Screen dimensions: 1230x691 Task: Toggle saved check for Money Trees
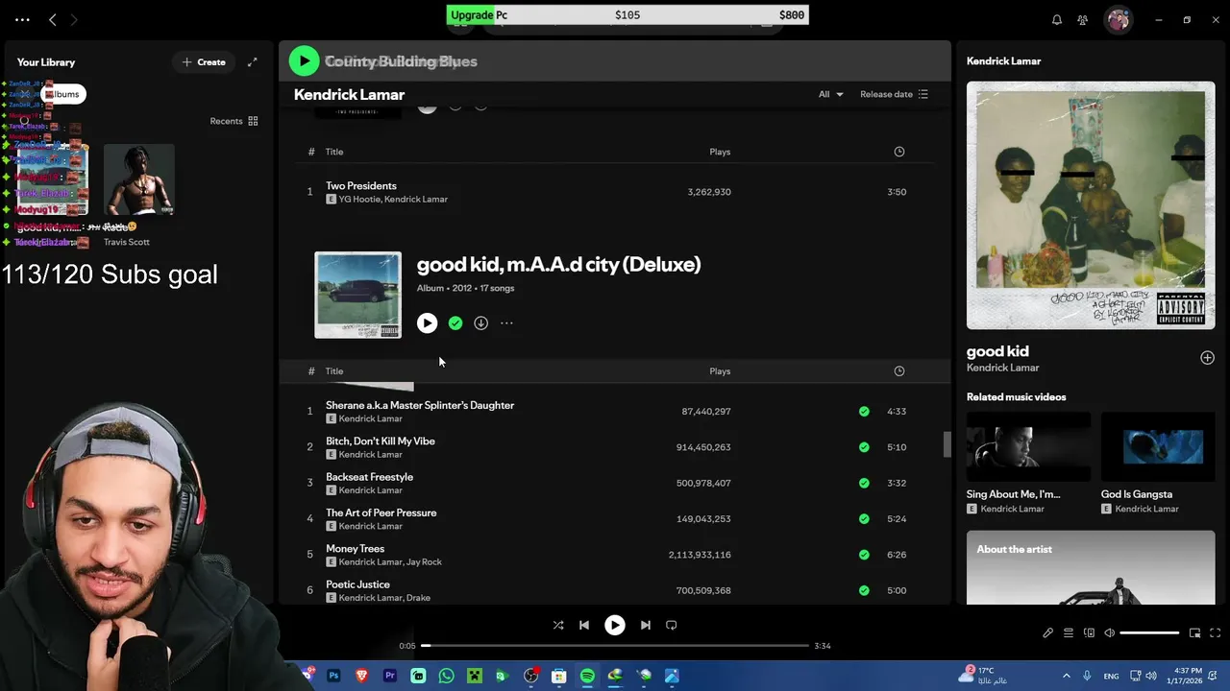coord(864,555)
